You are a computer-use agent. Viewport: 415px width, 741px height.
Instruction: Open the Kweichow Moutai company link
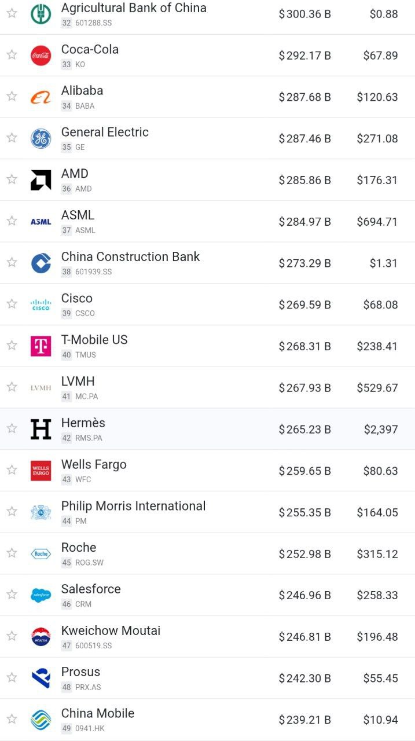click(x=111, y=630)
